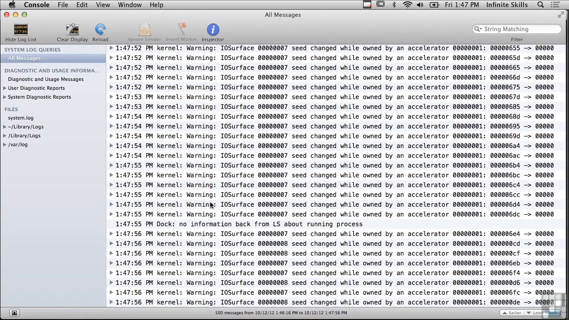The height and width of the screenshot is (320, 569).
Task: Expand log row ending 000006e4
Action: 111,234
